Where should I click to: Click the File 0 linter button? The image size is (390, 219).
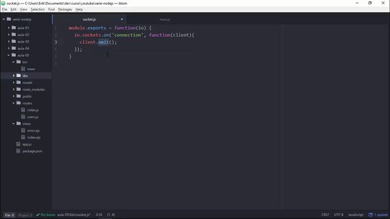[x=10, y=215]
